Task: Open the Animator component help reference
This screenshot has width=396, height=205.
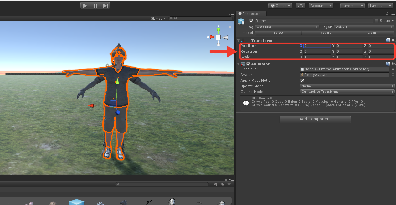Action: 388,64
